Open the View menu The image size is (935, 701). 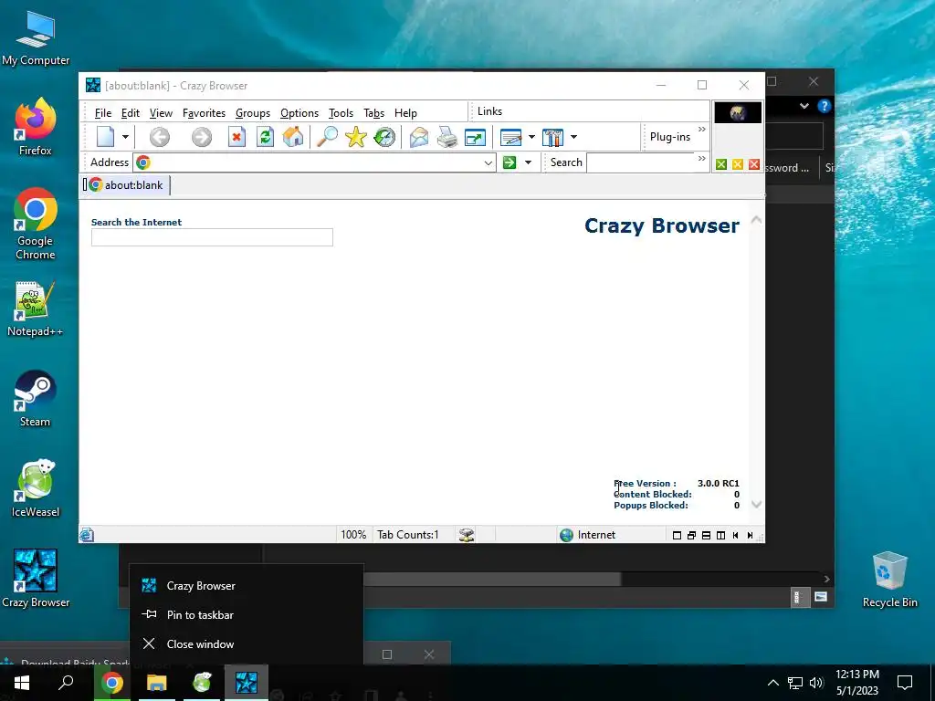point(161,112)
